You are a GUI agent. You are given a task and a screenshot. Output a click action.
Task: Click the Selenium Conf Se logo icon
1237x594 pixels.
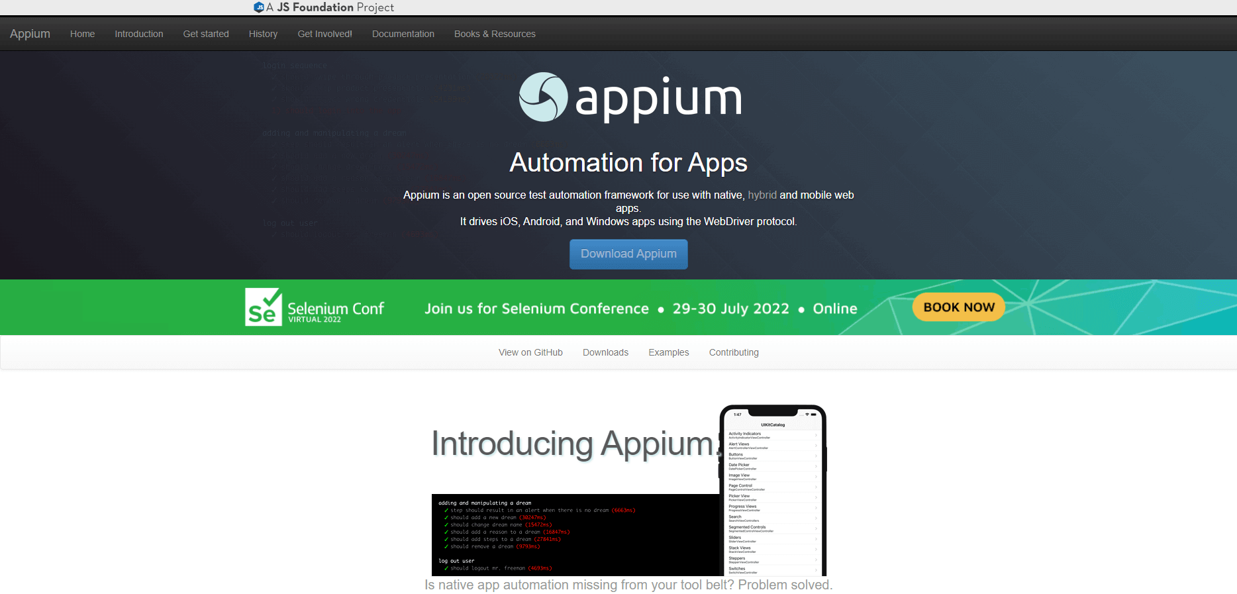(264, 307)
